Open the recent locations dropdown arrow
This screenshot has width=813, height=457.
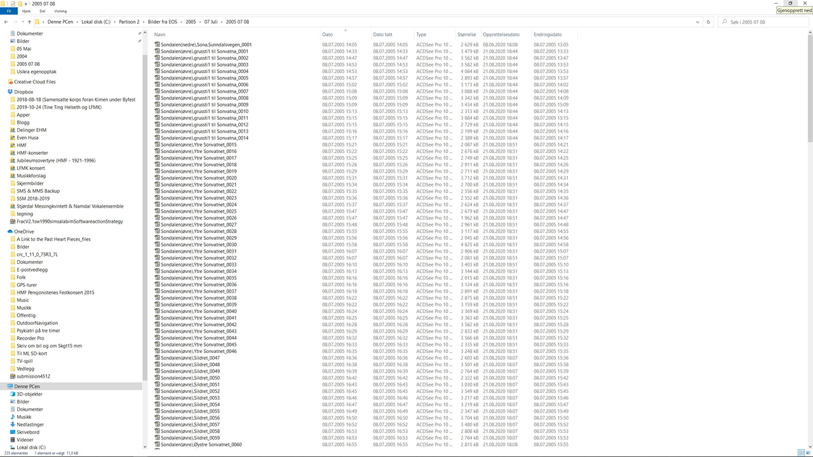[22, 22]
